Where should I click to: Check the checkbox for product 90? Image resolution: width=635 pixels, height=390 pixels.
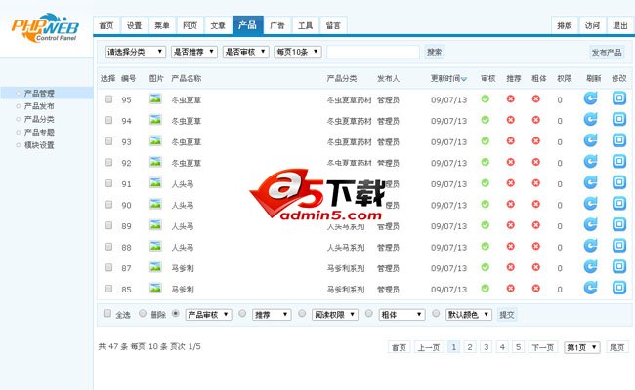(108, 204)
